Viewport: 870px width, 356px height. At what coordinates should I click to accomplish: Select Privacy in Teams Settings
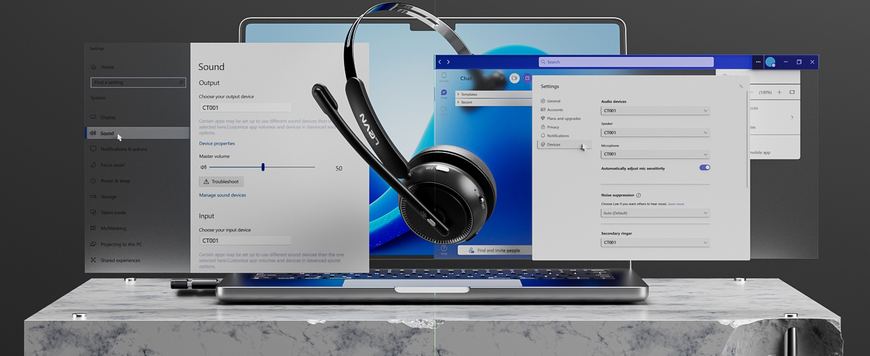(550, 127)
